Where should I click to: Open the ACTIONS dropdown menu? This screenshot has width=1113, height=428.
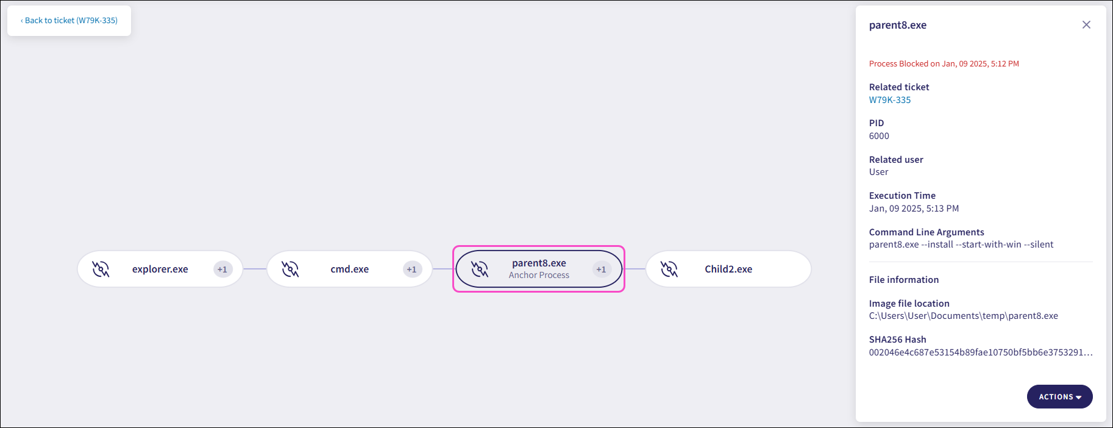pyautogui.click(x=1059, y=397)
